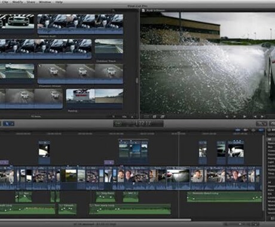
Task: Select the wide green music clip in bottom lane
Action: click(x=130, y=209)
